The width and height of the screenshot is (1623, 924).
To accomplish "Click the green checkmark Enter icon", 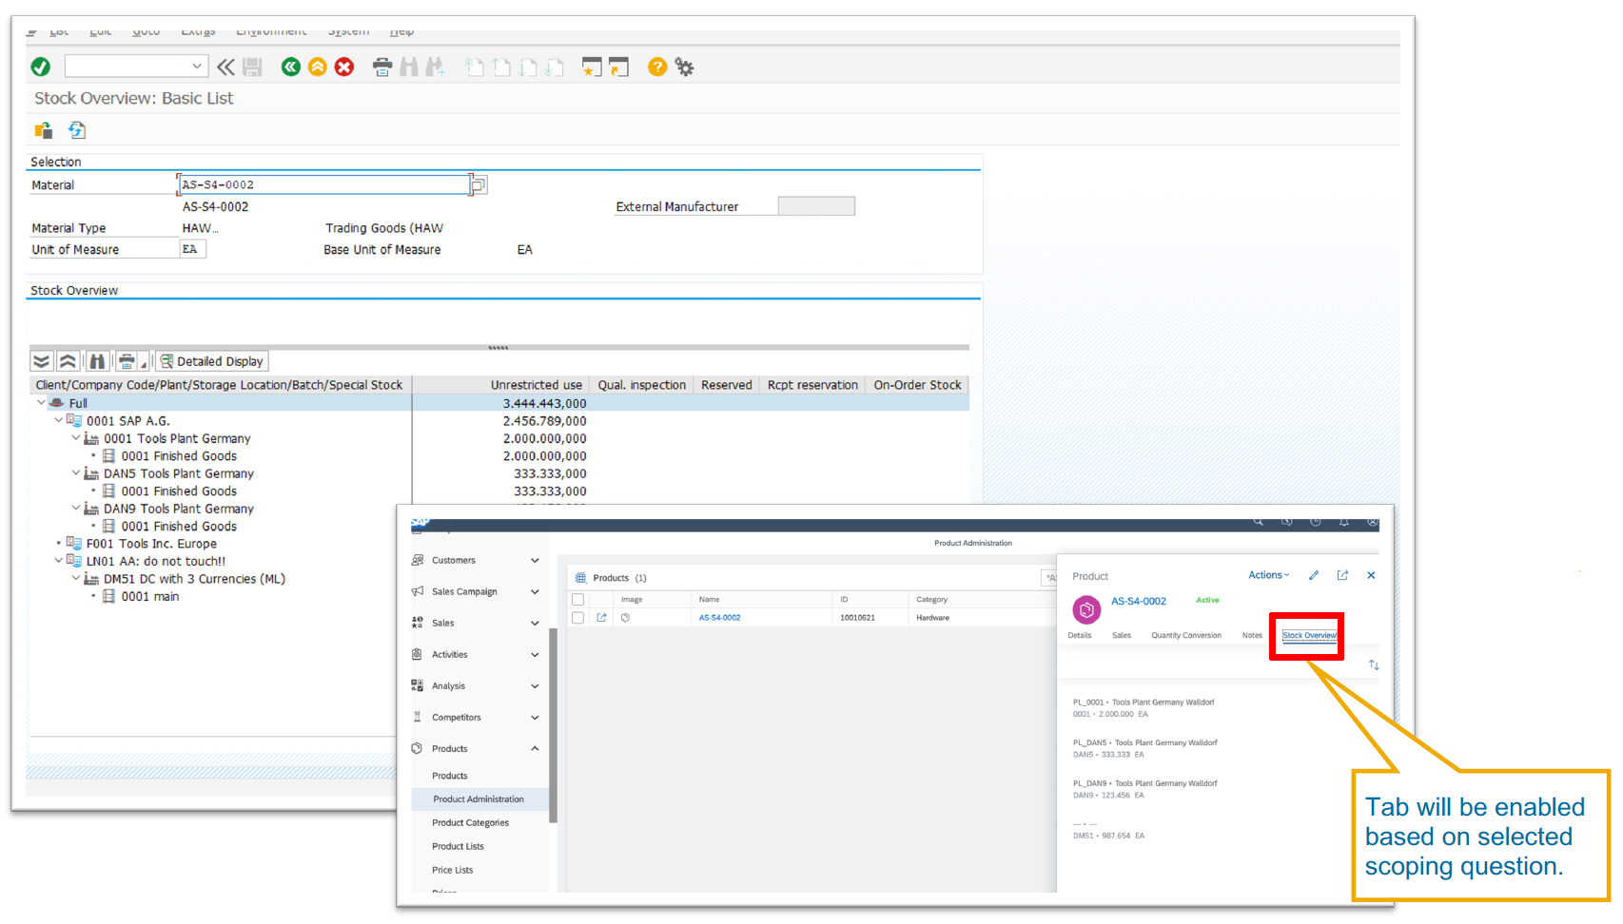I will pyautogui.click(x=40, y=67).
